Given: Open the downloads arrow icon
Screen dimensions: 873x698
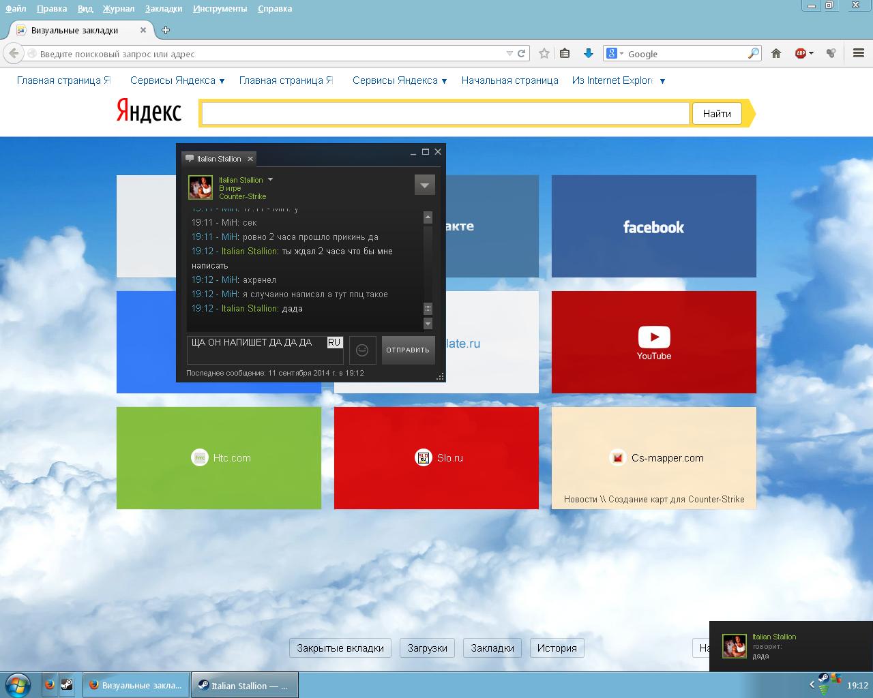Looking at the screenshot, I should pyautogui.click(x=588, y=53).
